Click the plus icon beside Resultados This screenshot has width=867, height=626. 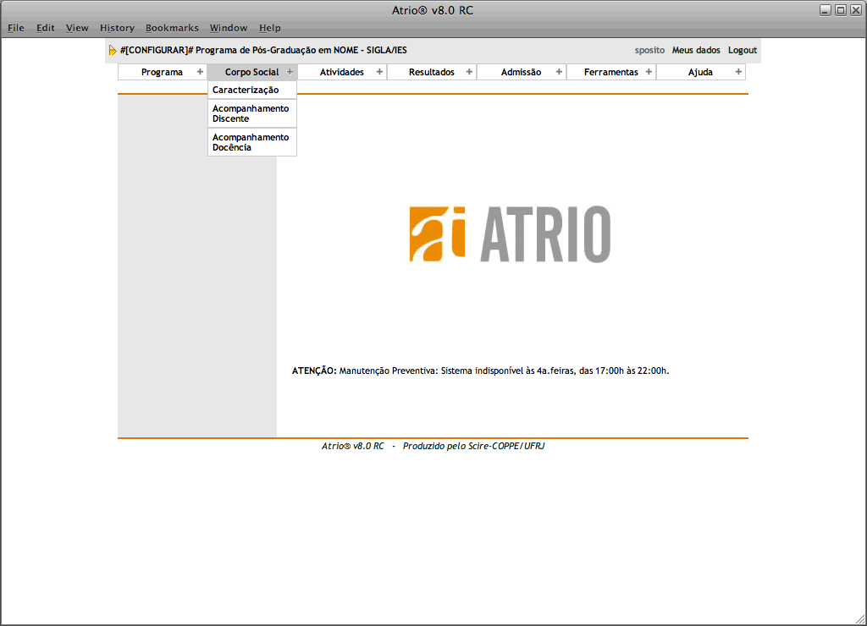(x=469, y=72)
